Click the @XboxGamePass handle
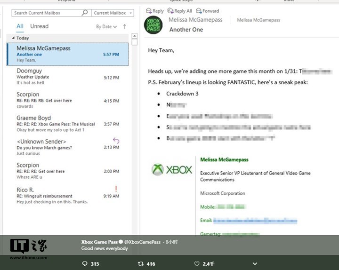The height and width of the screenshot is (270, 339). 142,242
